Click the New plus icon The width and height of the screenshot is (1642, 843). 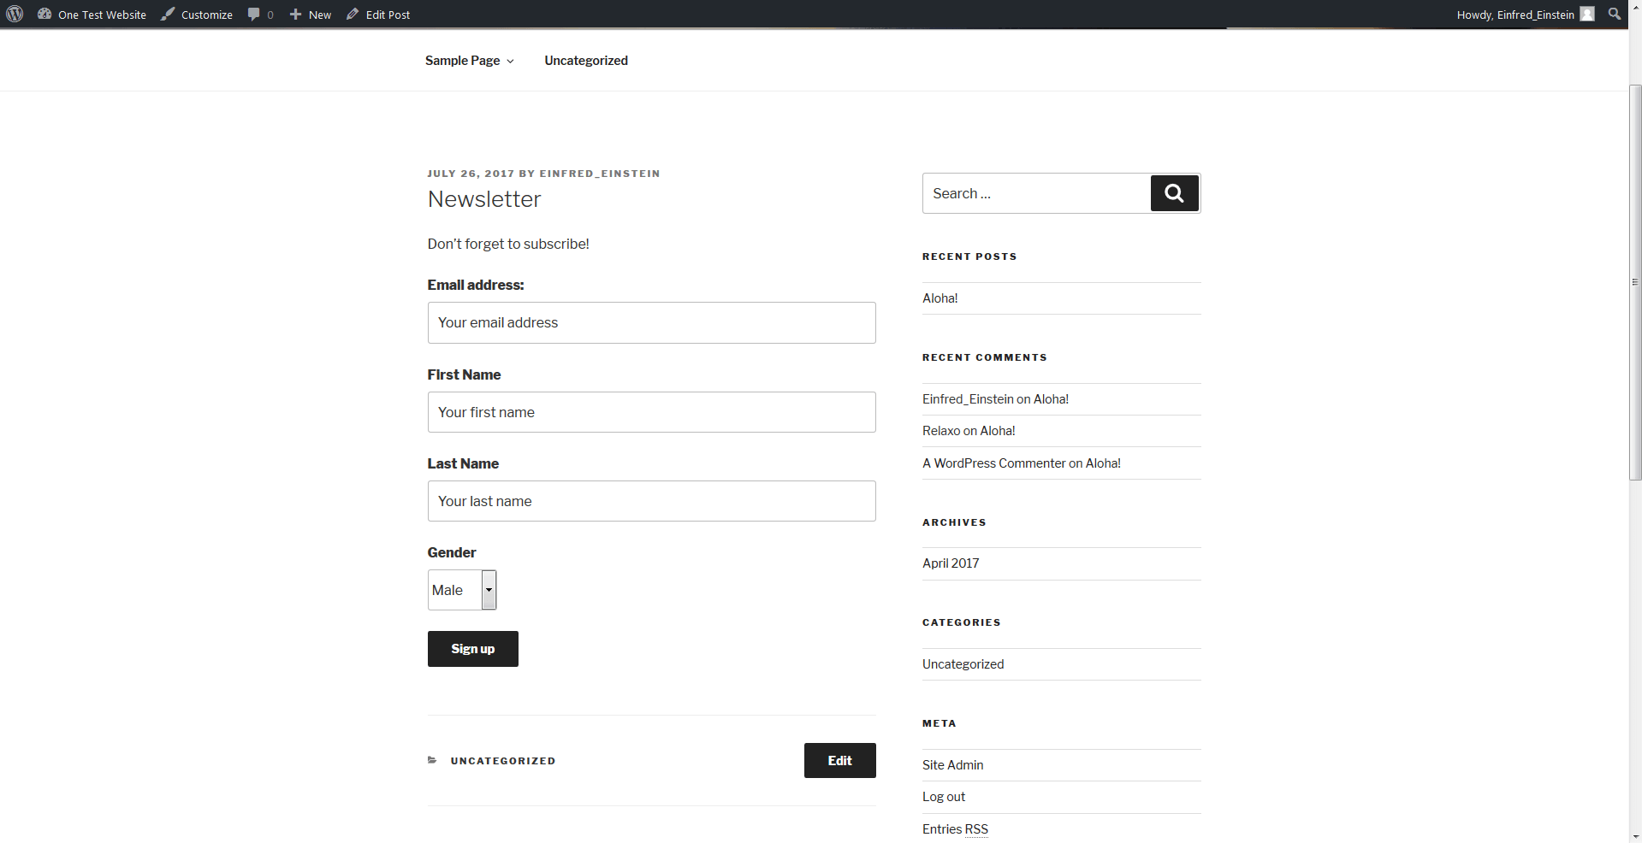(x=295, y=15)
